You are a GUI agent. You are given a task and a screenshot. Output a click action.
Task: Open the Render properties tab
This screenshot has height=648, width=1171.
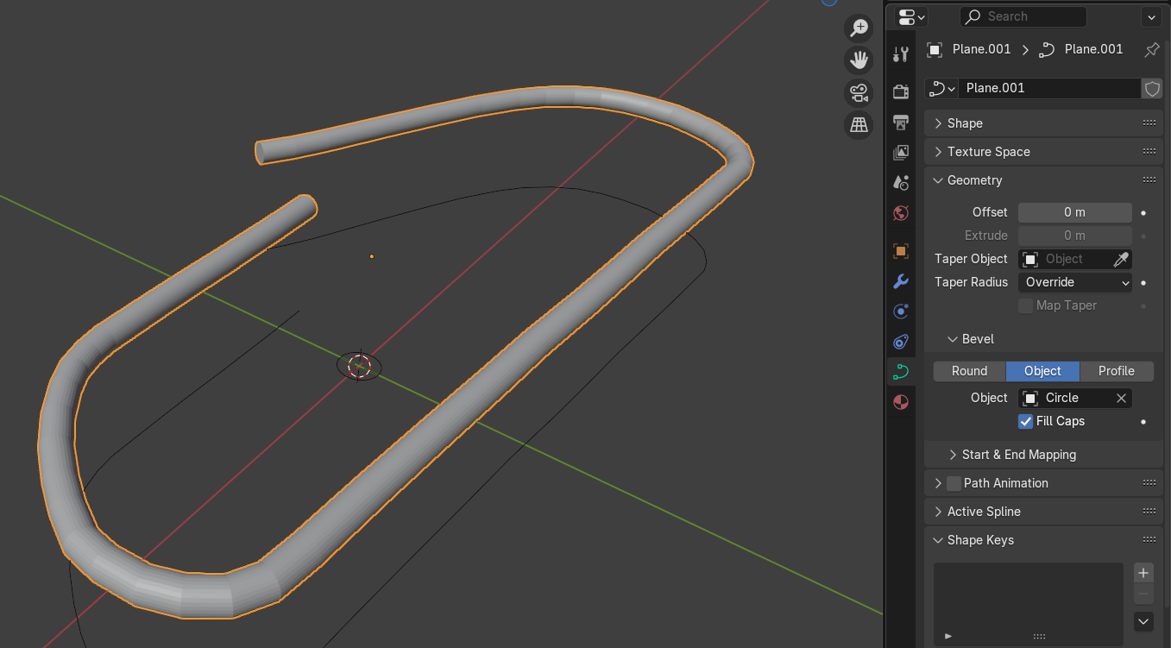pyautogui.click(x=901, y=91)
